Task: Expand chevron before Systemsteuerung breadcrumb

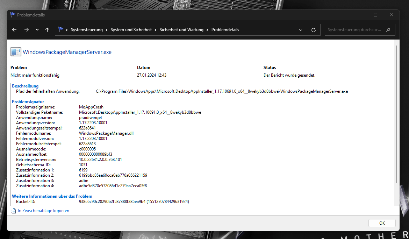Action: 67,30
